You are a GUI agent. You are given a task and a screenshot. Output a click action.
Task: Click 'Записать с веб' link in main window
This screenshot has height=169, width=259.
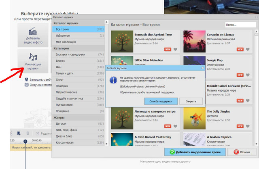pyautogui.click(x=40, y=79)
